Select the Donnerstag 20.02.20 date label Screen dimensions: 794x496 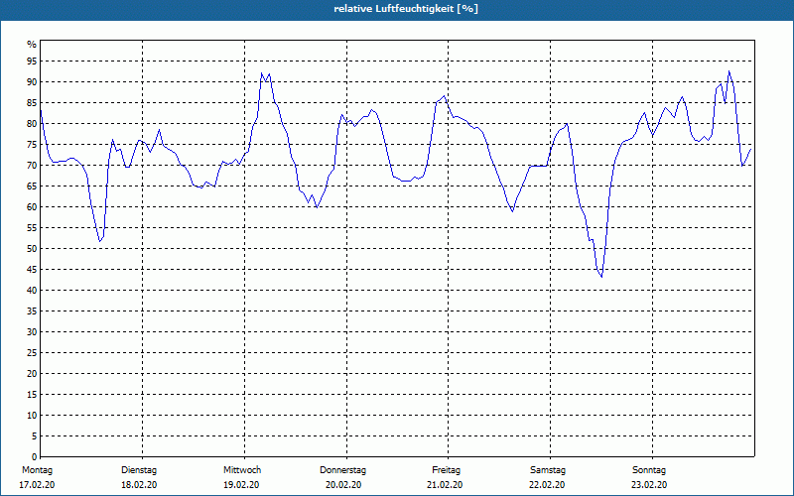(x=342, y=477)
